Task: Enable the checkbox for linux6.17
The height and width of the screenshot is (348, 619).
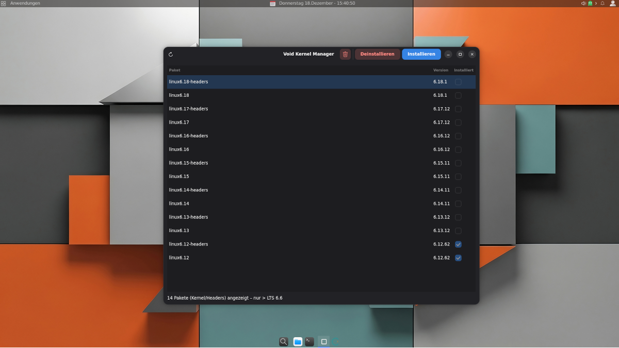Action: click(458, 122)
